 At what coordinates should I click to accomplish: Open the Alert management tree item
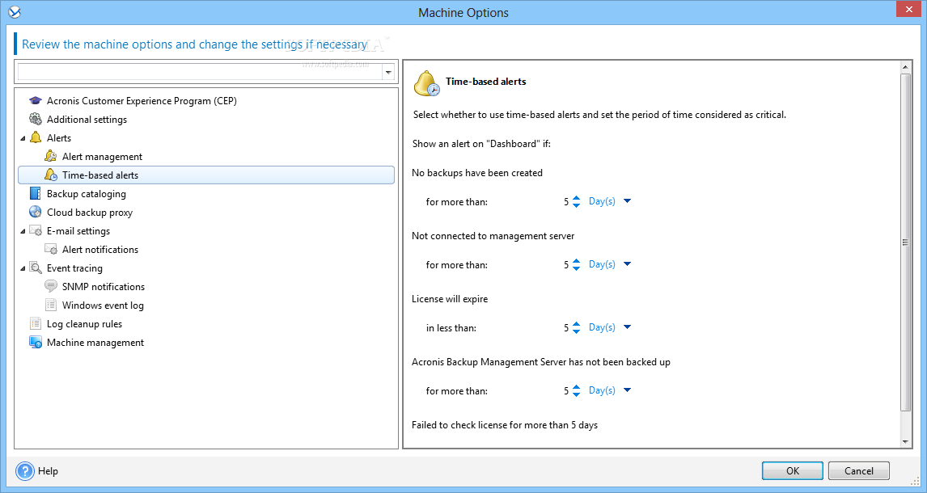click(102, 157)
